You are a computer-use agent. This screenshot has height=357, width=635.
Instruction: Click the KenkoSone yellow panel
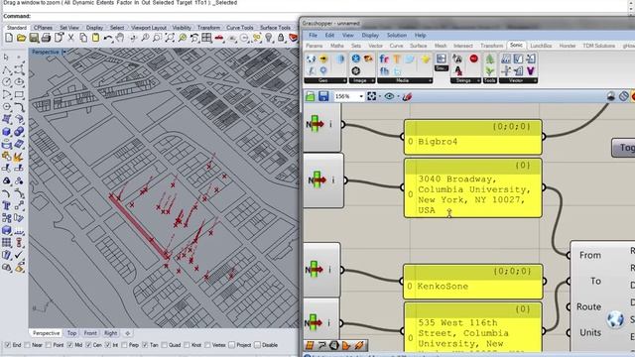coord(473,282)
